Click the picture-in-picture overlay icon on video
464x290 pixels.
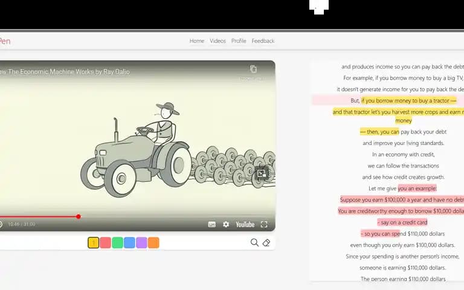pyautogui.click(x=262, y=173)
